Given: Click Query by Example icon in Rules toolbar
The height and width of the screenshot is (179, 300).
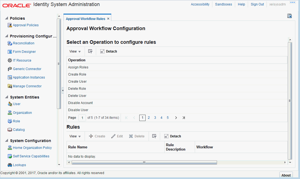Looking at the screenshot, I should pos(154,136).
